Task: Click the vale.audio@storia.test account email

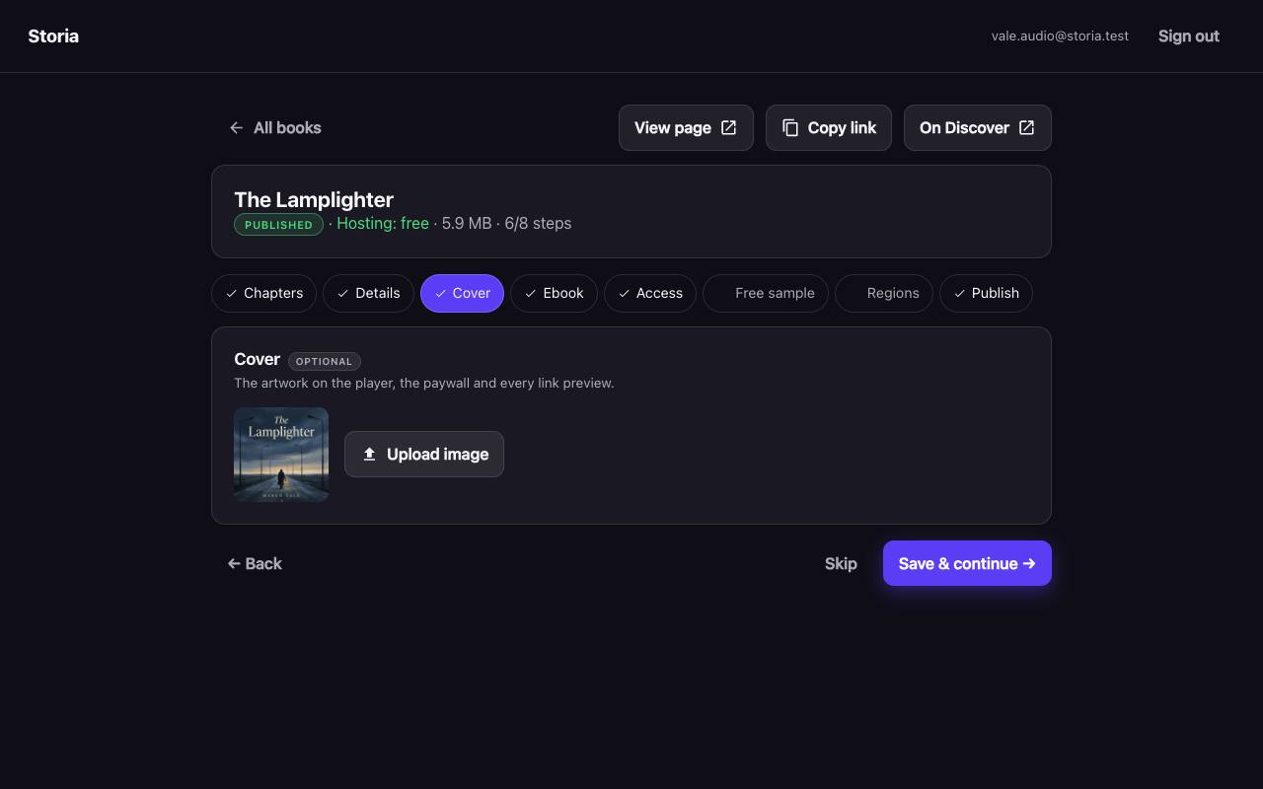Action: (x=1060, y=36)
